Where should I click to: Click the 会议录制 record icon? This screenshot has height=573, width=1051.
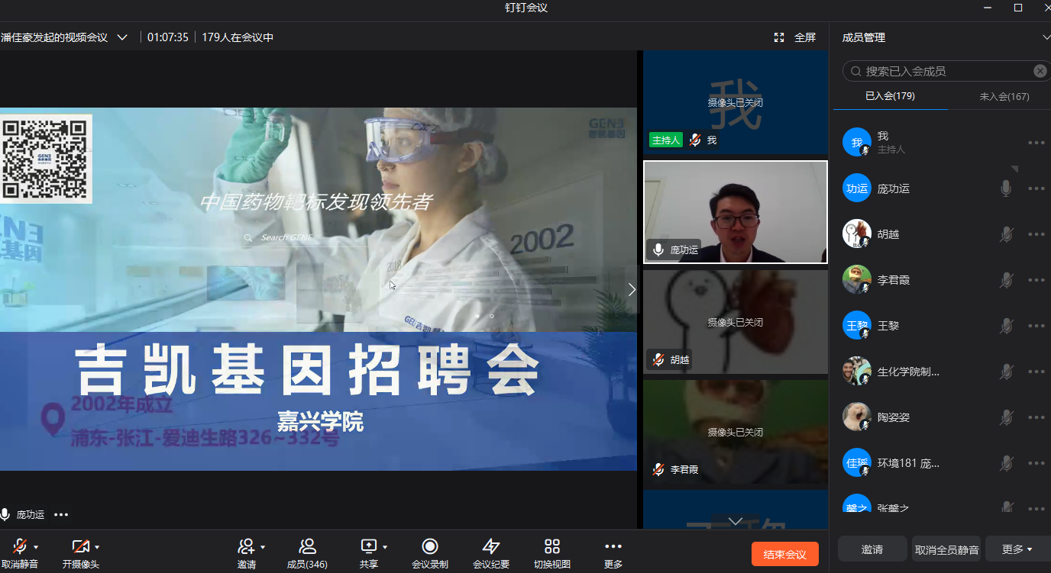click(x=430, y=546)
